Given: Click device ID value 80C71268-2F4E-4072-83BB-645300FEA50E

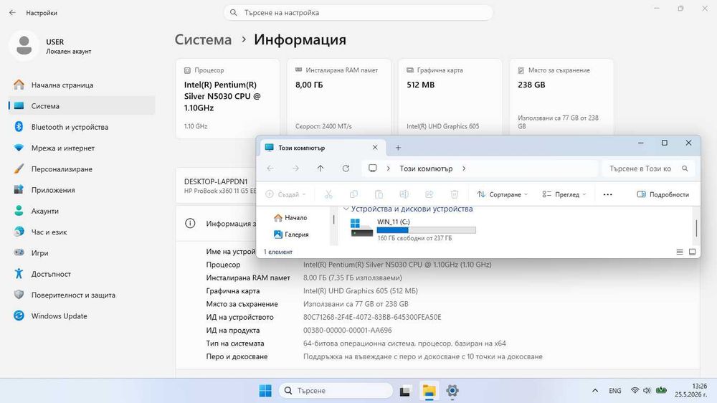Looking at the screenshot, I should (x=372, y=317).
